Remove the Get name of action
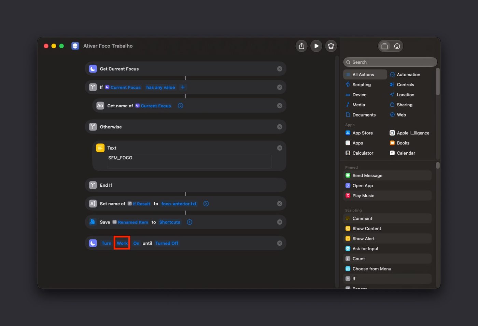Viewport: 478px width, 326px height. coord(280,106)
